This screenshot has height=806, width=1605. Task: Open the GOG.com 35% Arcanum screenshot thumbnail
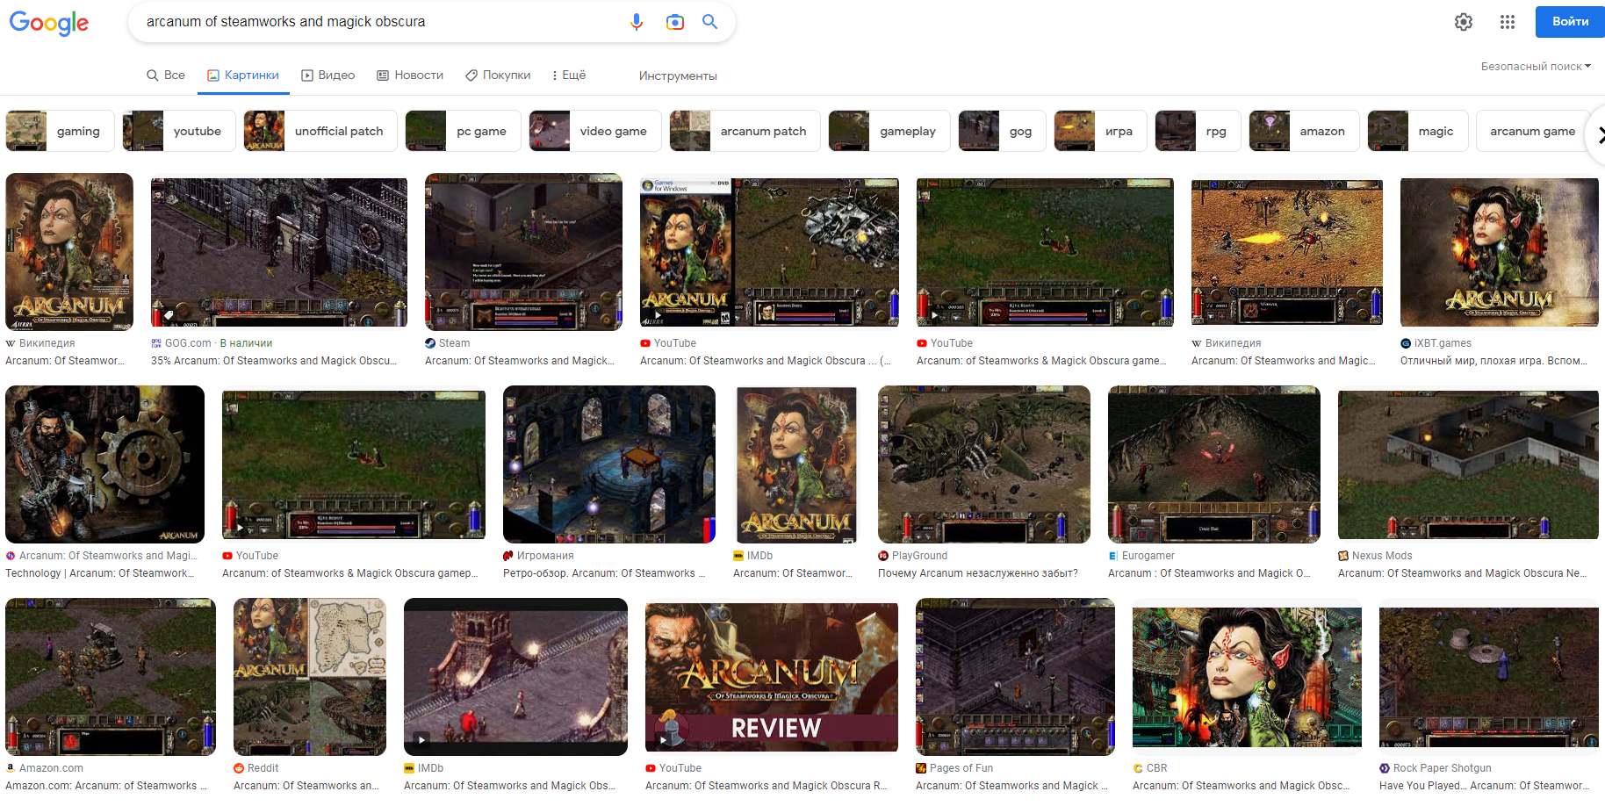pos(279,252)
